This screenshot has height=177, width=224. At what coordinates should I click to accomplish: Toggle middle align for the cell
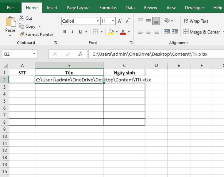(148, 20)
